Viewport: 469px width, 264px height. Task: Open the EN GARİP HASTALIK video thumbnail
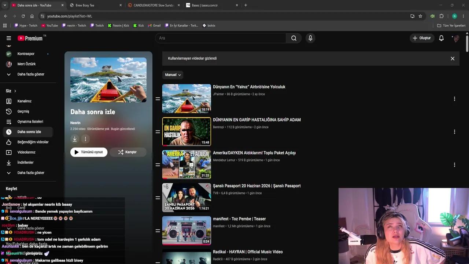click(x=187, y=132)
